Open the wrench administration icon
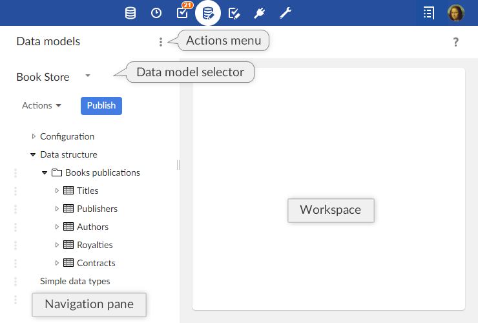 click(x=286, y=13)
